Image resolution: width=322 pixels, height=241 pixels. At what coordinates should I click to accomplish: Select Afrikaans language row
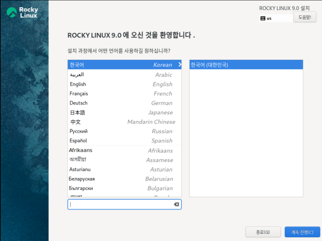(x=124, y=150)
